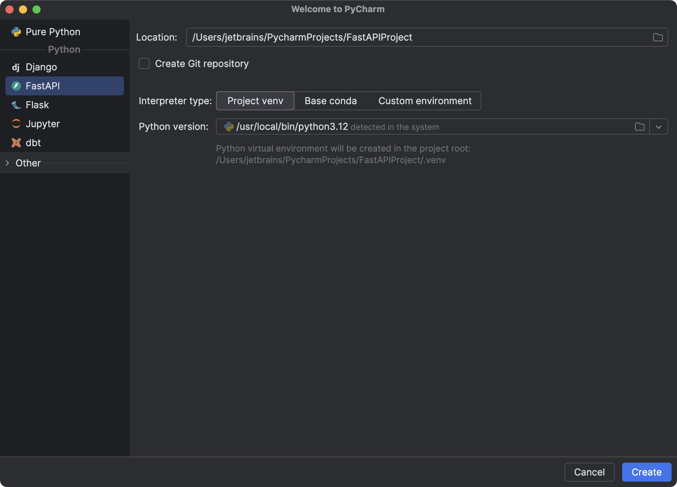This screenshot has height=487, width=677.
Task: Create the FastAPI project
Action: tap(647, 472)
